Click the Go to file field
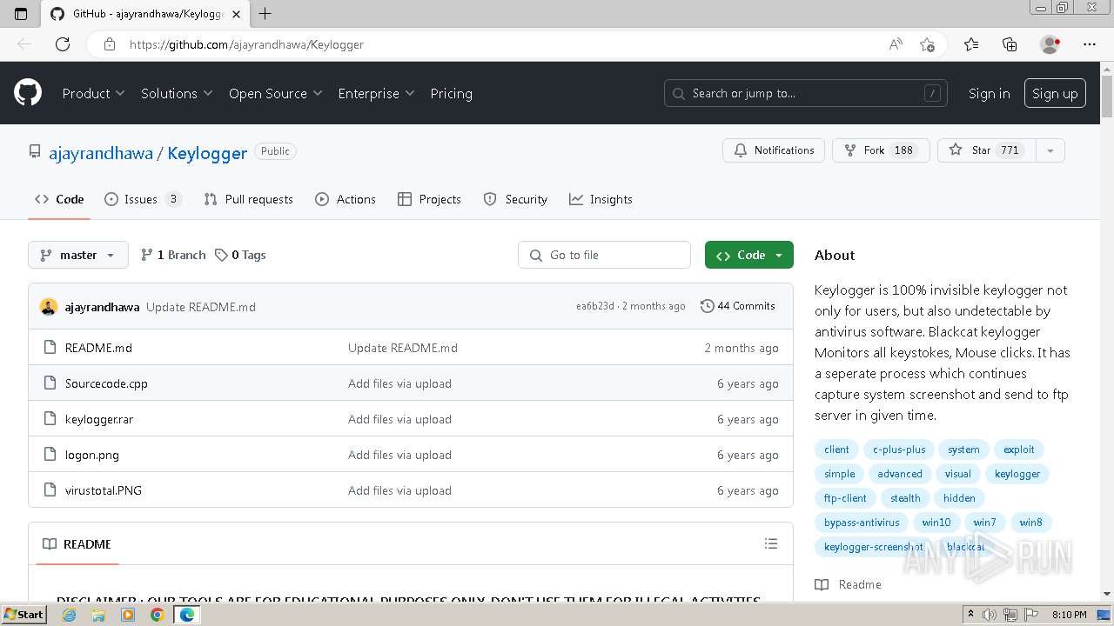1114x626 pixels. pos(605,255)
